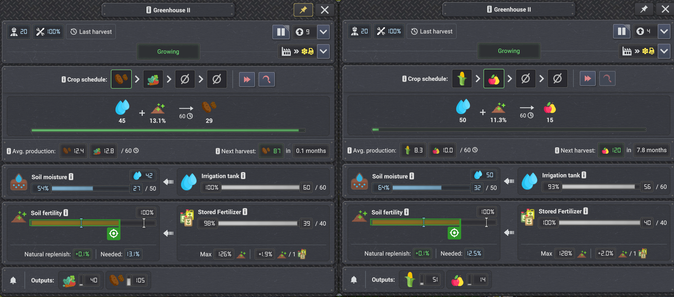Viewport: 674px width, 297px height.
Task: Select potato crop in left schedule
Action: click(x=121, y=79)
